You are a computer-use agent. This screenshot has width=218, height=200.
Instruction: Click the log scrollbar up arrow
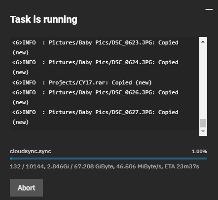pyautogui.click(x=203, y=41)
